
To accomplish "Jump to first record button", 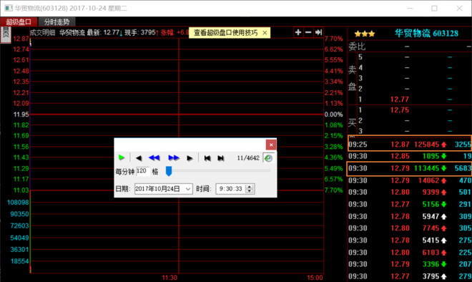I will [207, 158].
